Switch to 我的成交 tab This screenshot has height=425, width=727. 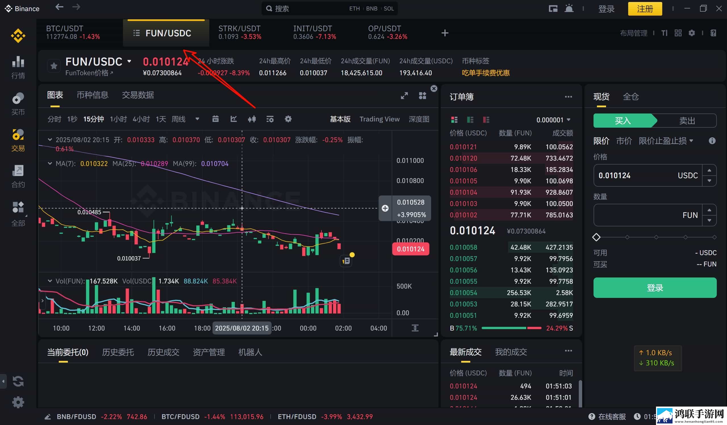[511, 352]
